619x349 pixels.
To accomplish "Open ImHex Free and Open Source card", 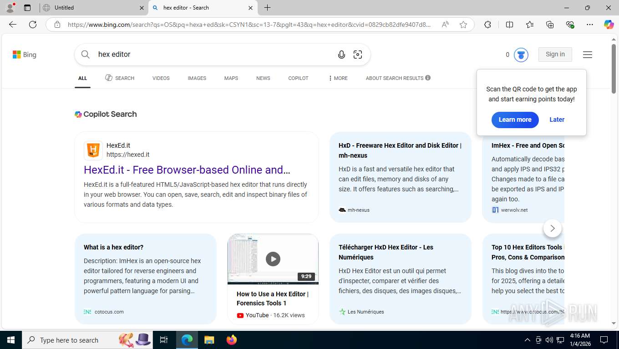I will (523, 177).
